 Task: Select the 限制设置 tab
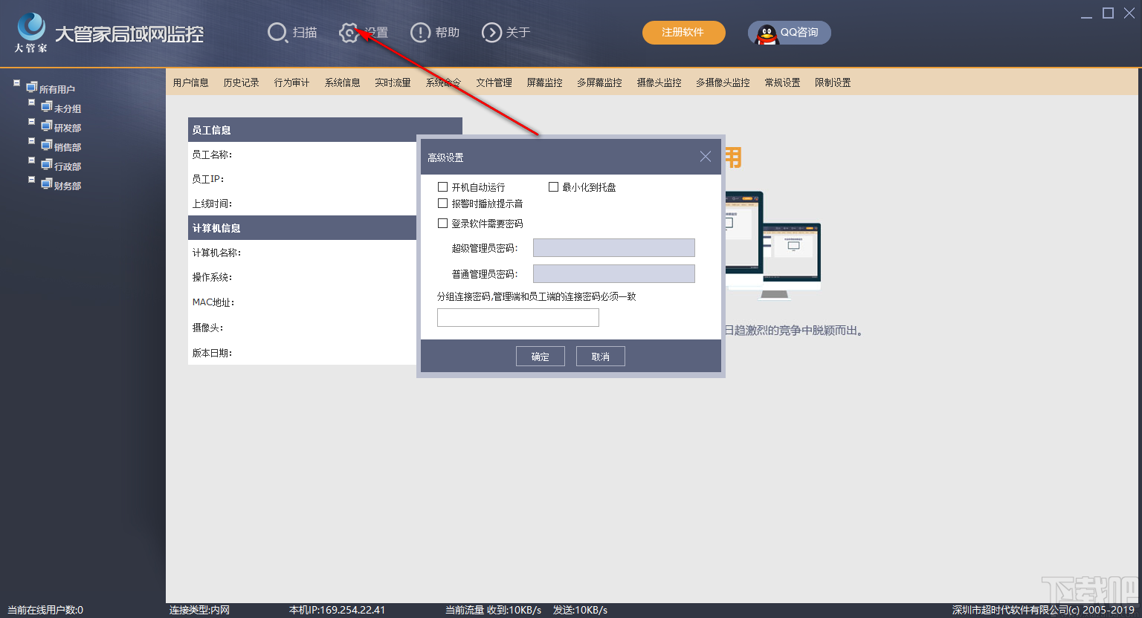point(832,82)
